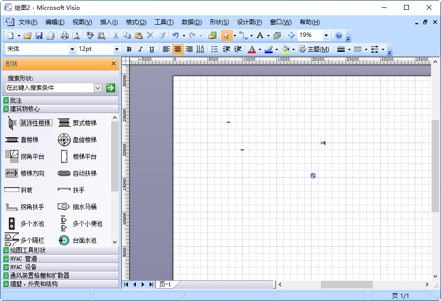Open the 帮助(H) menu

[310, 22]
